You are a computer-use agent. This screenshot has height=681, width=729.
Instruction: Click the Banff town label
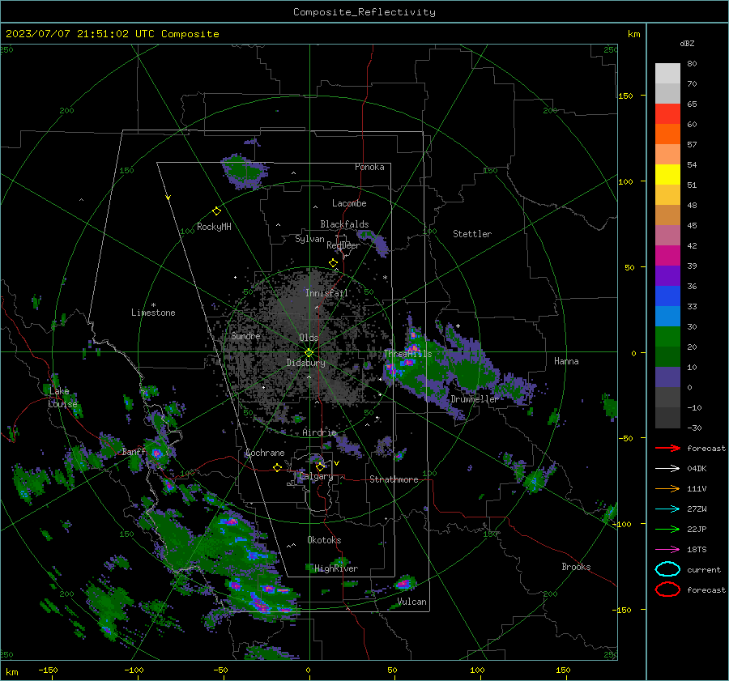click(134, 452)
